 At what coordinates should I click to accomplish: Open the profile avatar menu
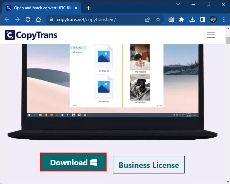pyautogui.click(x=213, y=19)
